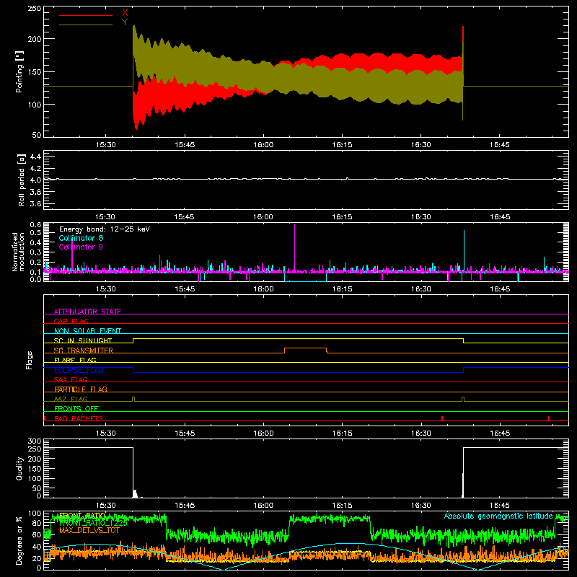Click the olive Y legend line
Screen dimensions: 577x577
pos(86,25)
